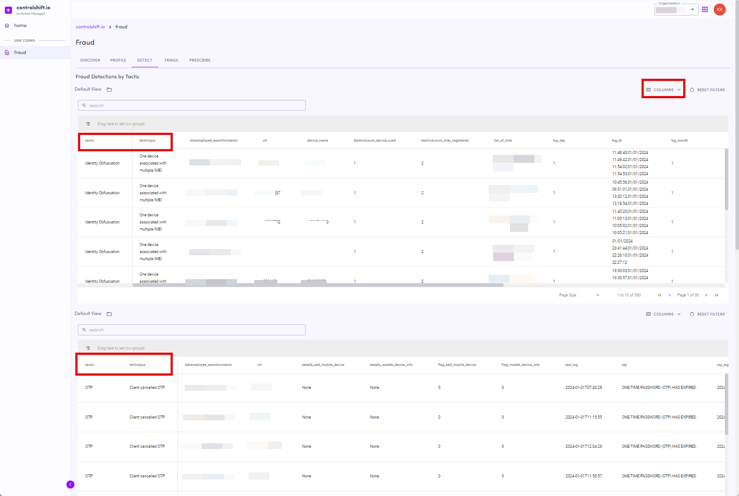
Task: Switch to the TRIAGE tab
Action: (x=171, y=60)
